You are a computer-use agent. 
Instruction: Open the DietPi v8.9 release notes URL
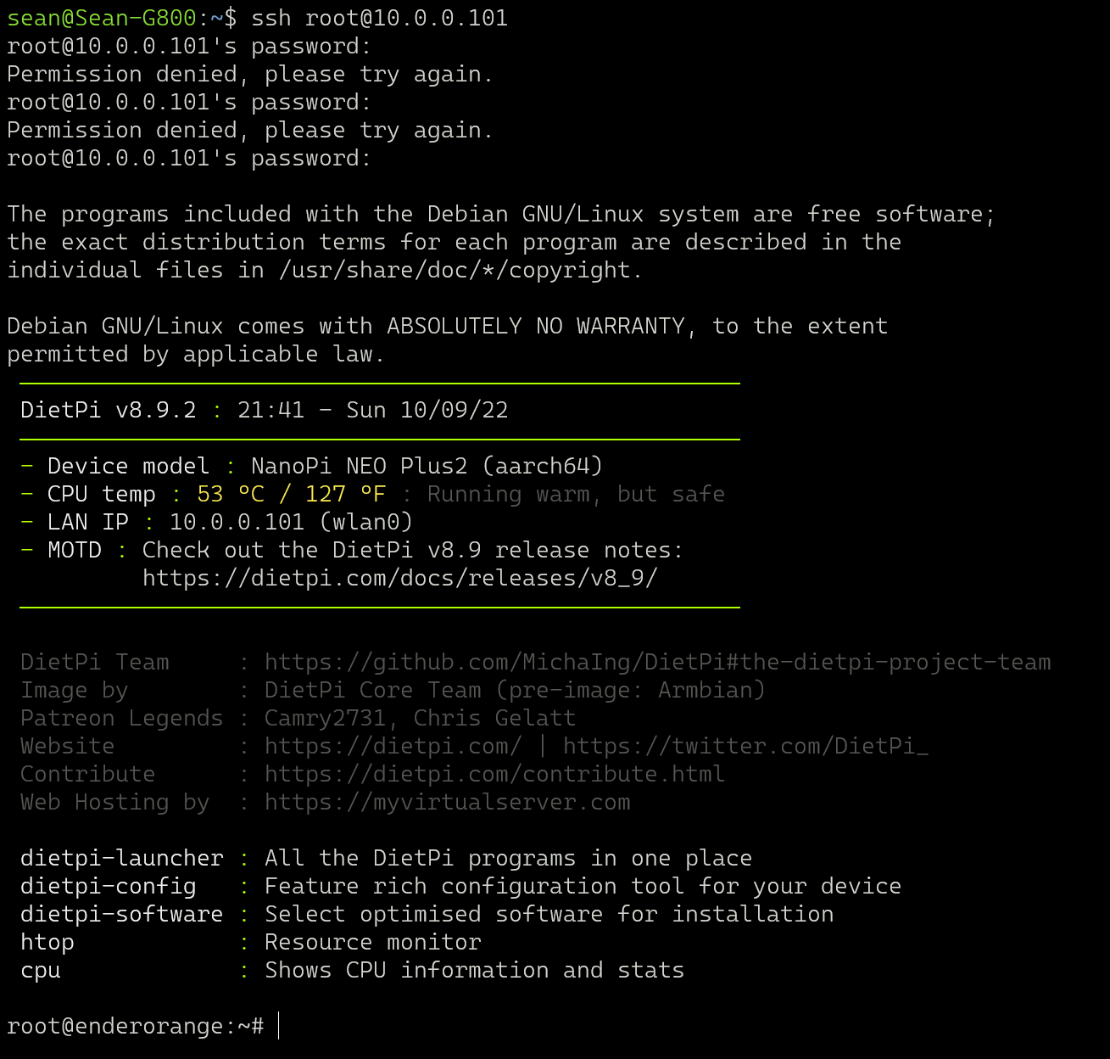click(x=399, y=578)
